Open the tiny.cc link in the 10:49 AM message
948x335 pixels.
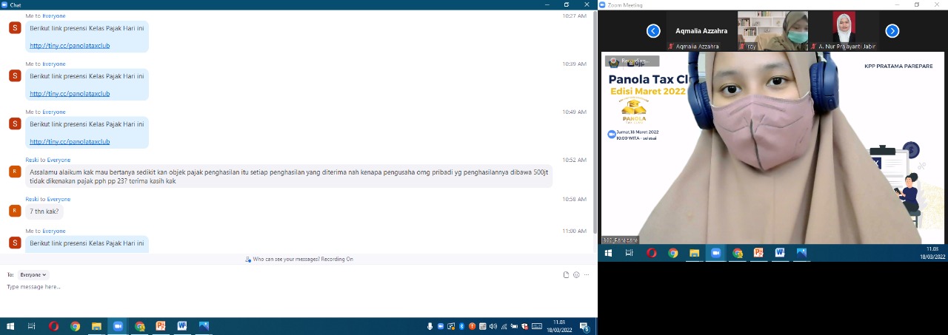tap(70, 141)
